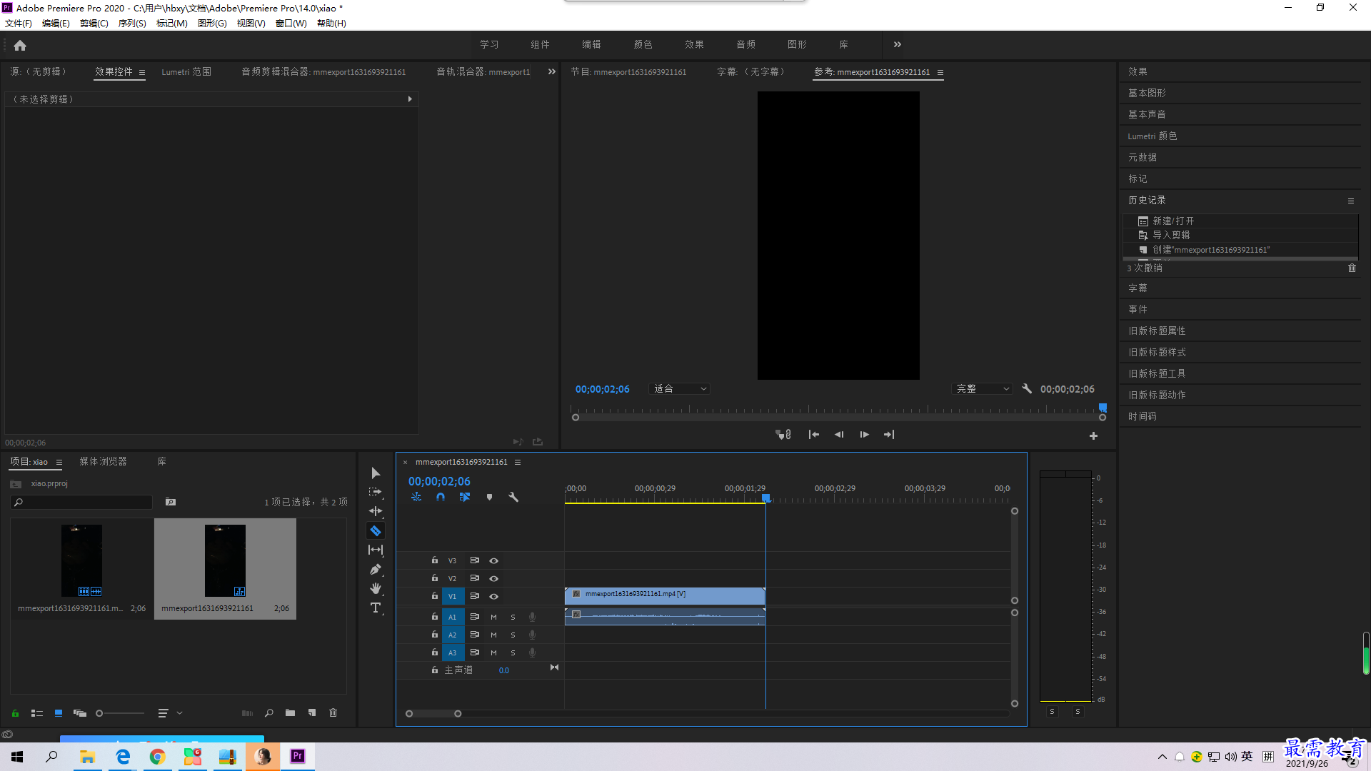Switch project panel to icon view
The image size is (1371, 771).
[59, 712]
